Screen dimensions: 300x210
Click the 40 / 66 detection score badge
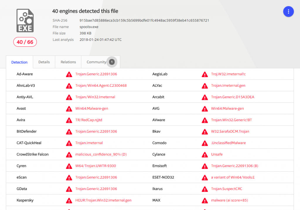pos(25,42)
